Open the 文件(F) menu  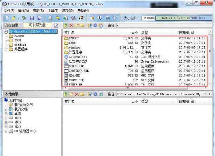click(x=9, y=11)
